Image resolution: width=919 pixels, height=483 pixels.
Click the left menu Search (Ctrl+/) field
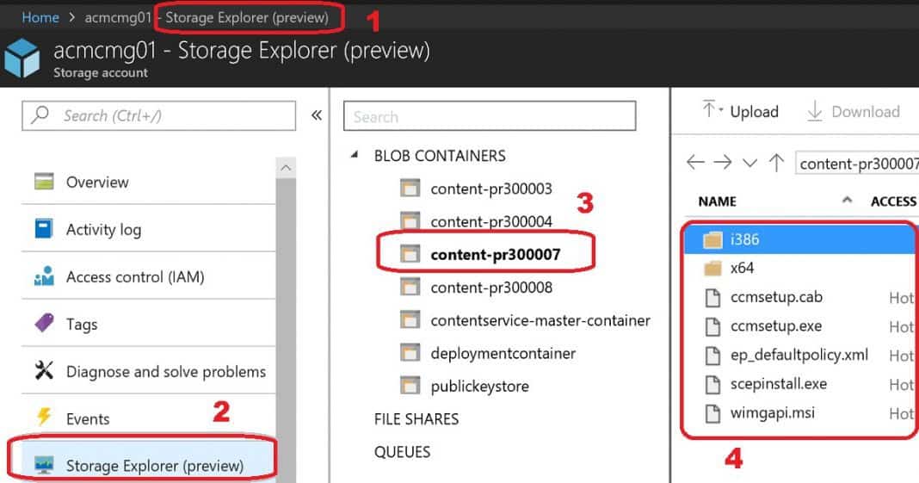click(159, 115)
